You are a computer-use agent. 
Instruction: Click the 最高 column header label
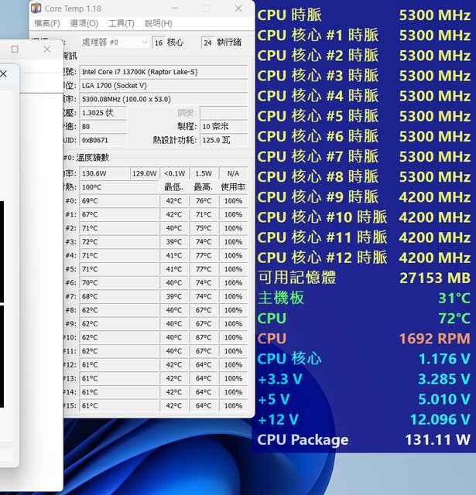(x=204, y=187)
